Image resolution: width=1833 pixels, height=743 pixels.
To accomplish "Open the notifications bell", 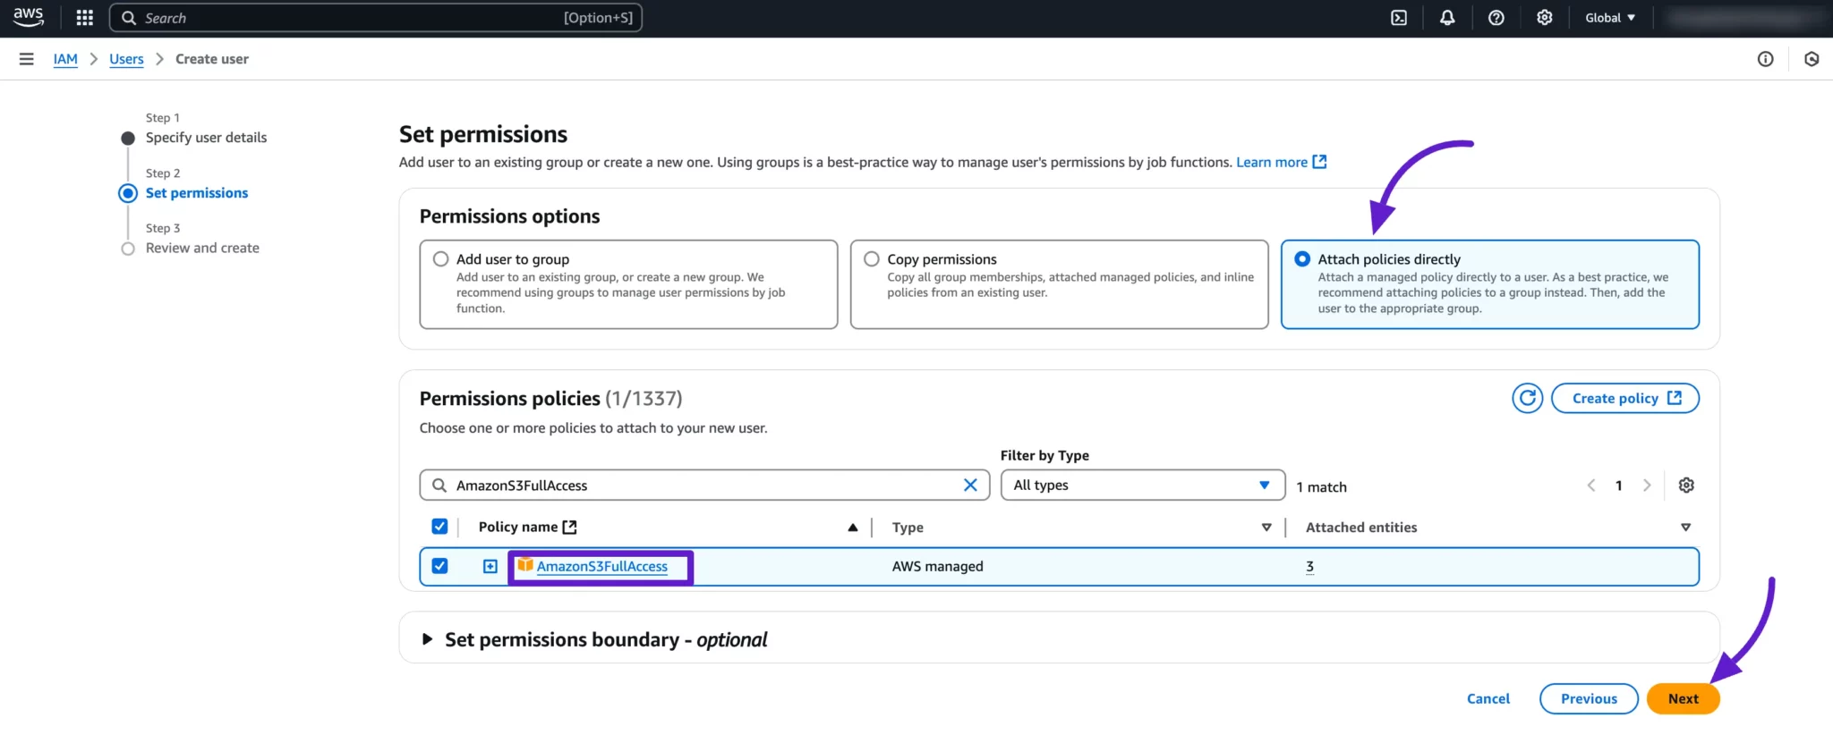I will 1447,18.
